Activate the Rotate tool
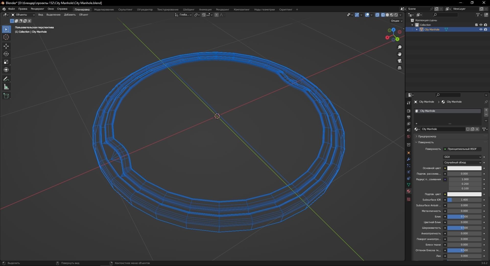The height and width of the screenshot is (266, 490). pos(6,54)
